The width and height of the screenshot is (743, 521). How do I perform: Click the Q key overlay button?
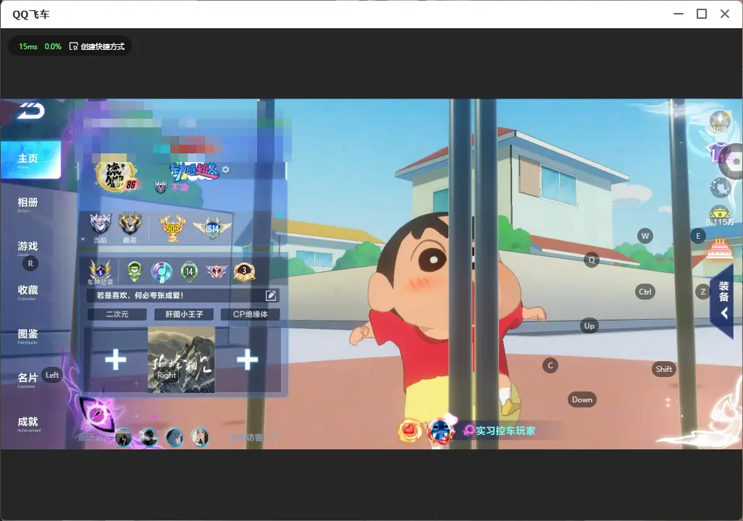tap(592, 260)
